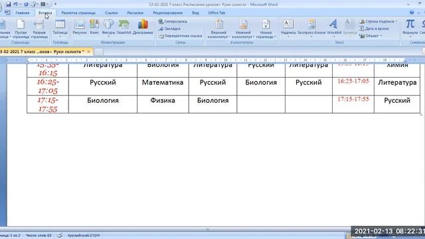Screen dimensions: 425x239
Task: Insert WordArt decorative text
Action: click(x=334, y=29)
